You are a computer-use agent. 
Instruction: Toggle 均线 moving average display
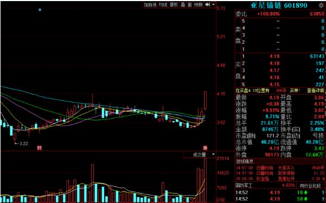click(163, 4)
